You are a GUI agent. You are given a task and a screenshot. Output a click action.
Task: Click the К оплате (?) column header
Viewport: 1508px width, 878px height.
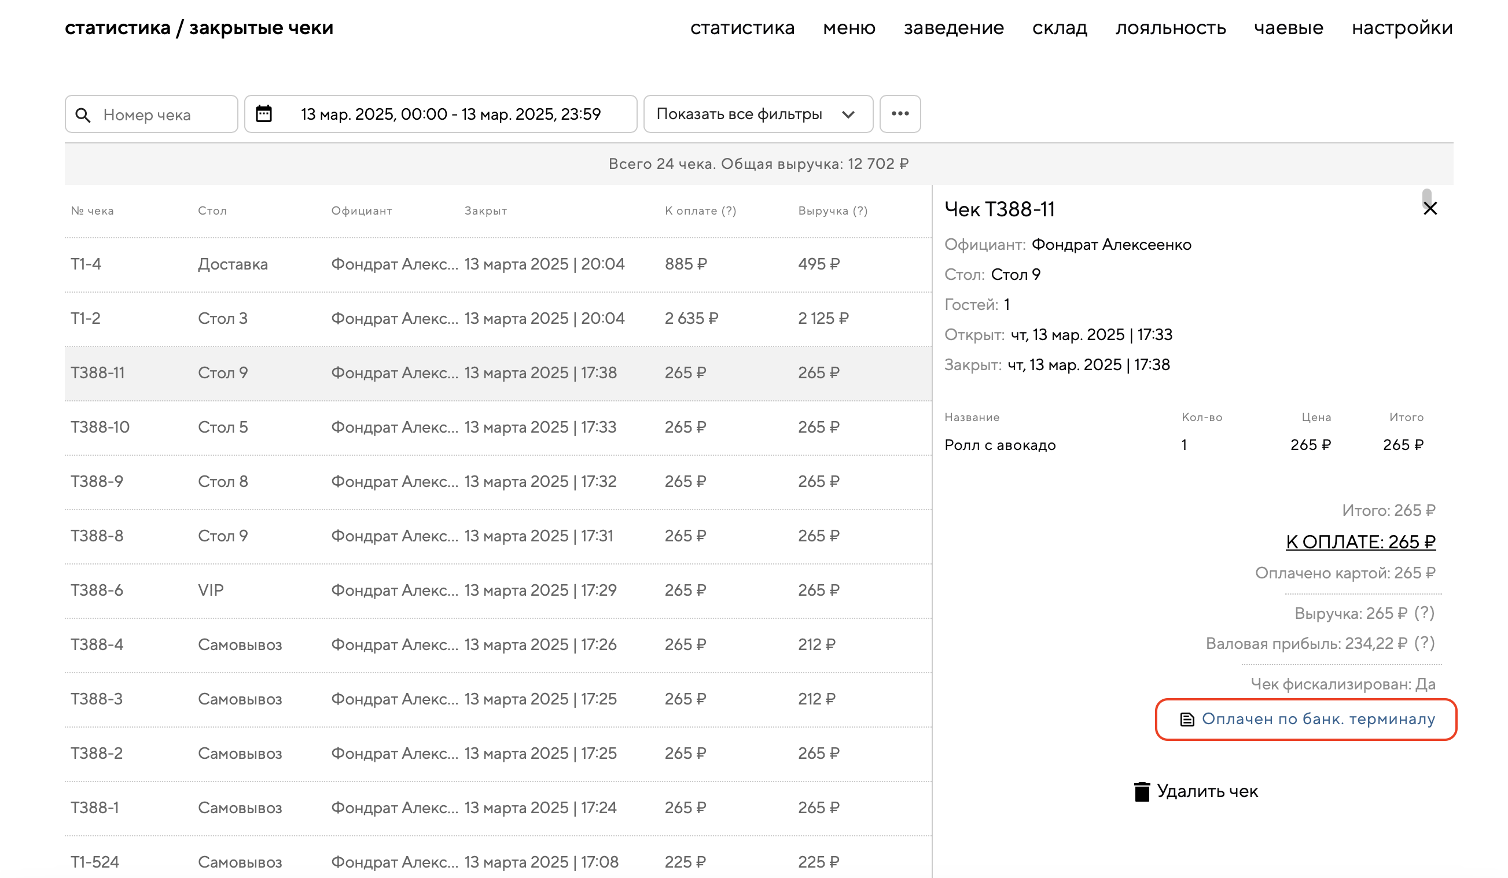click(x=700, y=211)
